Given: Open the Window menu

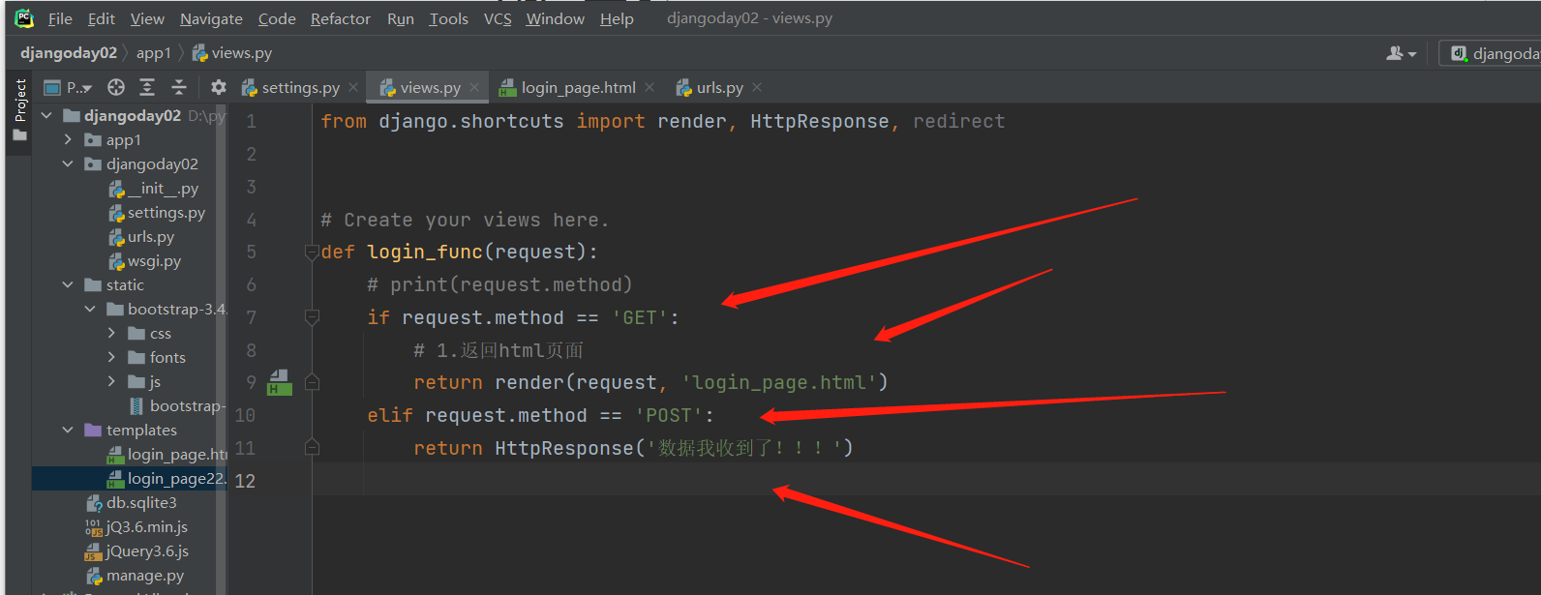Looking at the screenshot, I should click(x=556, y=18).
